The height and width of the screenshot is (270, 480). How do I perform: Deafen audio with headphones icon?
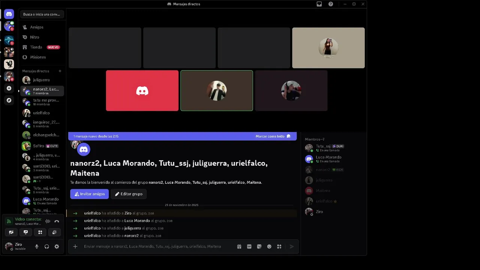pos(47,246)
